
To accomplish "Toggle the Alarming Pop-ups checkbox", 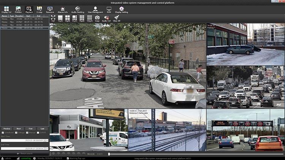I will (x=68, y=158).
